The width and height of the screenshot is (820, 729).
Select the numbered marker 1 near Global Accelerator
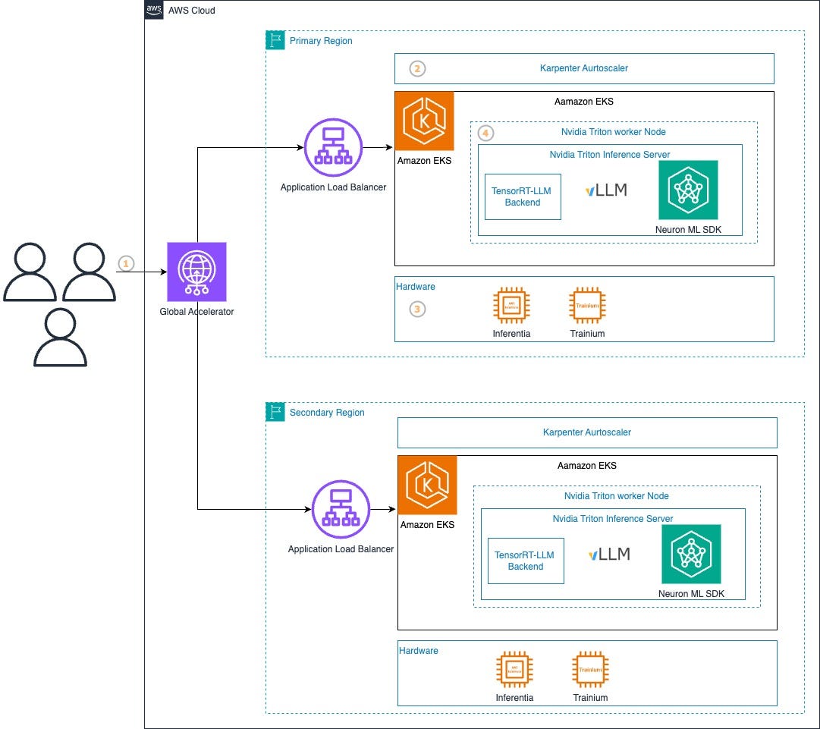point(126,263)
